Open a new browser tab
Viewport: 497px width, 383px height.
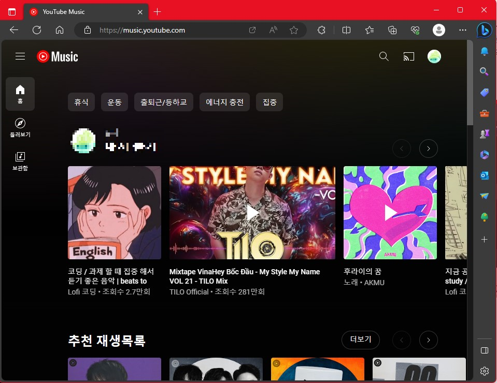point(157,12)
